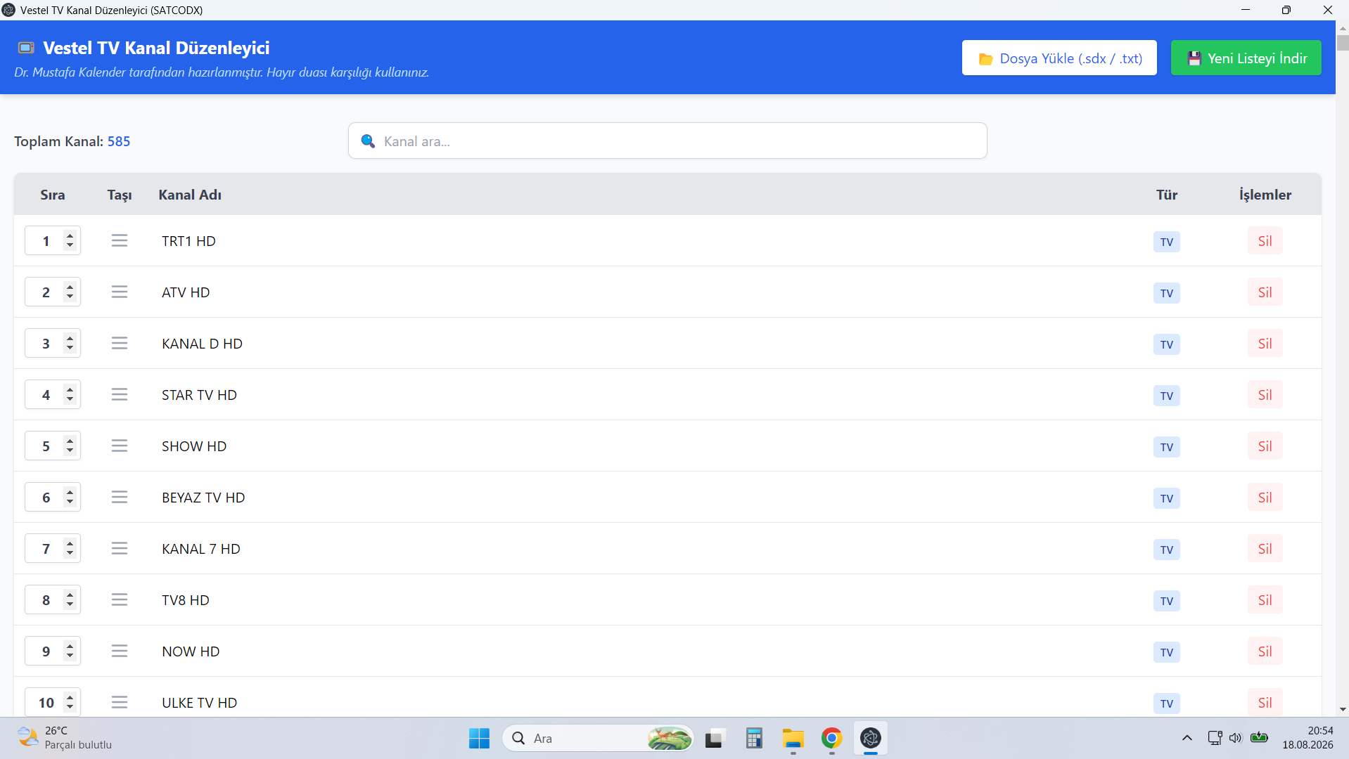Click the order number field for TV8 HD
This screenshot has height=759, width=1349.
(52, 599)
